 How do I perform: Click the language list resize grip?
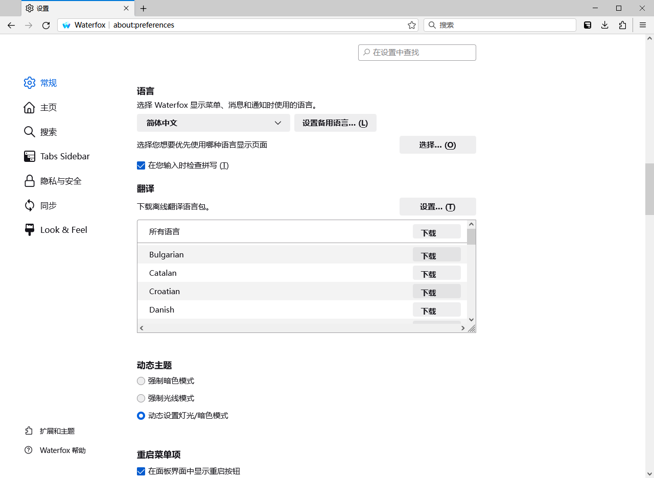pyautogui.click(x=472, y=328)
